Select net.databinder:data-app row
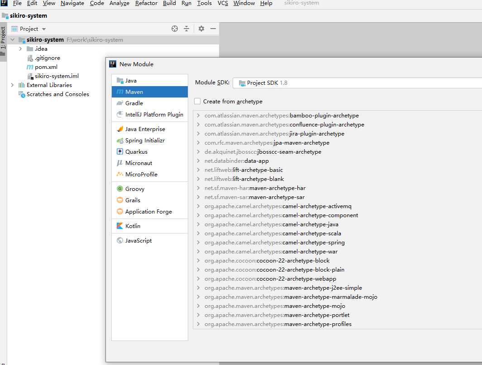This screenshot has height=365, width=482. tap(337, 161)
